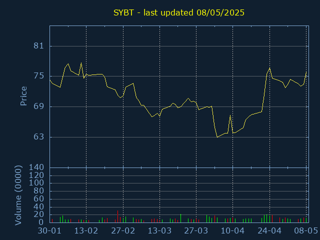Click the price peak at the 24-04 gridline
The width and height of the screenshot is (320, 240).
270,68
